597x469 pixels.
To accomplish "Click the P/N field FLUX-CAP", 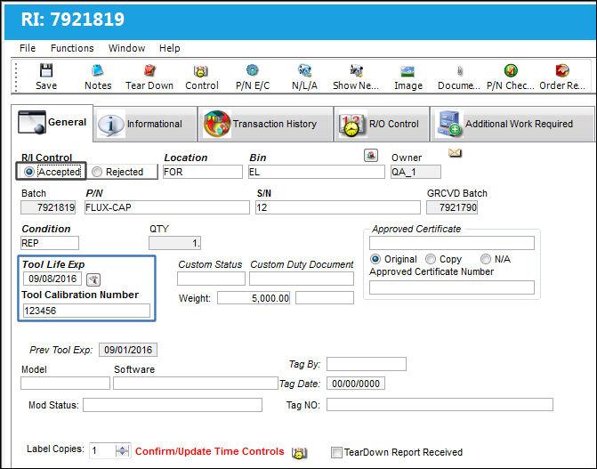I will (x=166, y=207).
